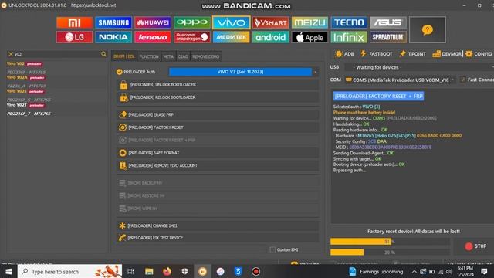Open Fastboot tool
The height and width of the screenshot is (278, 494).
pyautogui.click(x=376, y=54)
